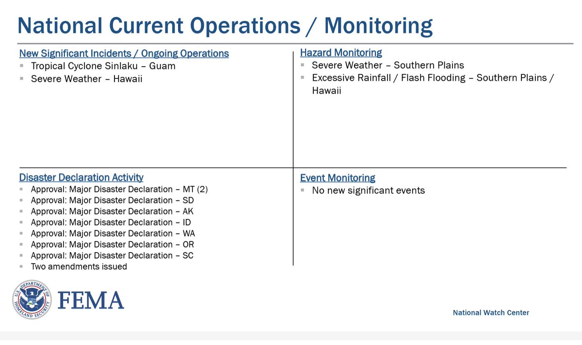Select Two amendments issued line
582x345 pixels.
tap(79, 267)
